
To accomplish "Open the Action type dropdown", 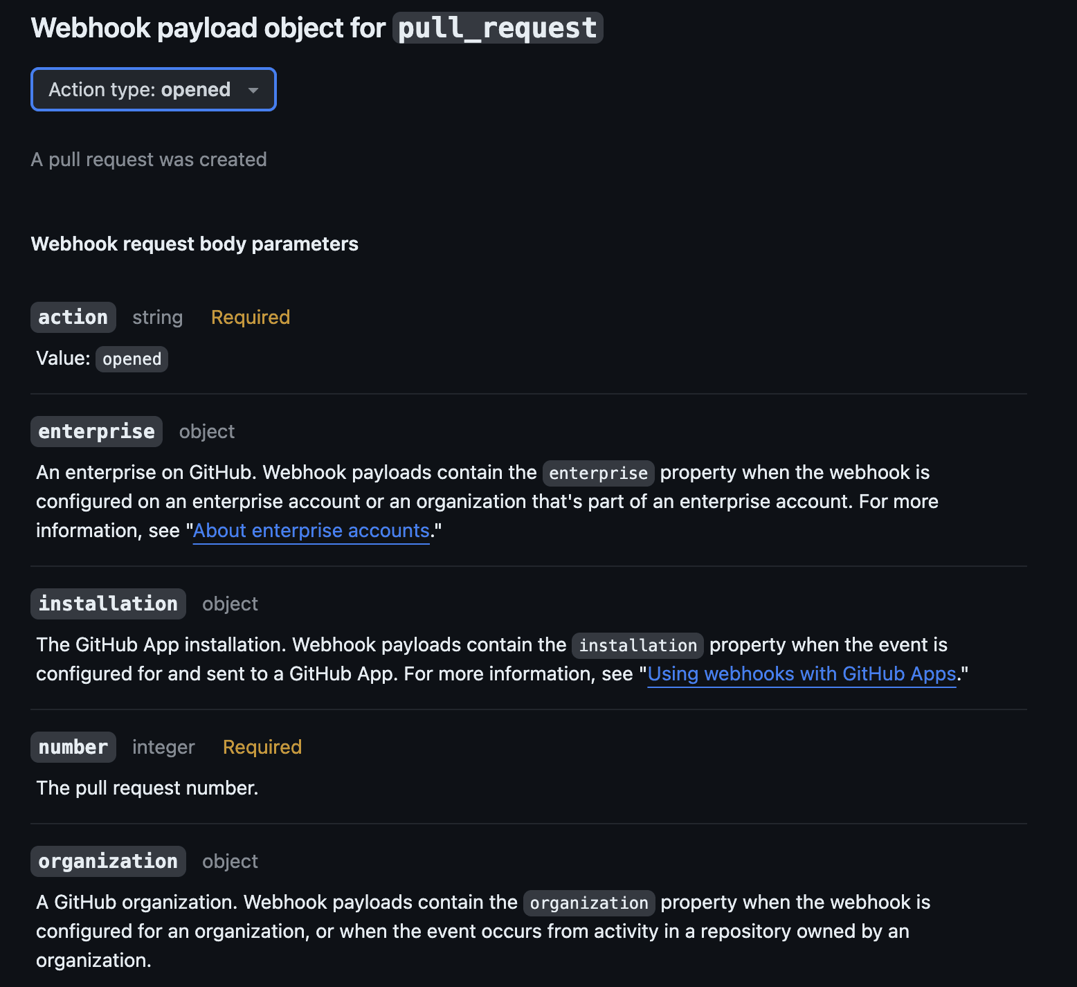I will point(154,89).
